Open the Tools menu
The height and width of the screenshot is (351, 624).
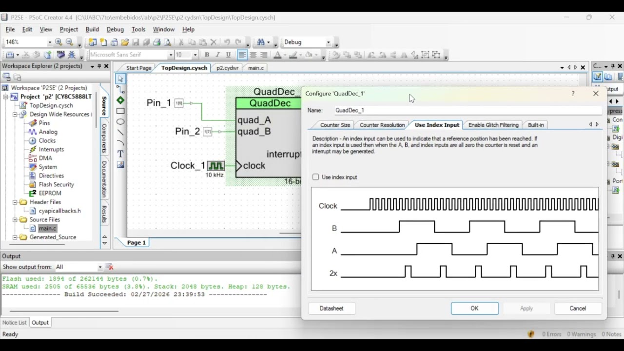click(x=138, y=29)
